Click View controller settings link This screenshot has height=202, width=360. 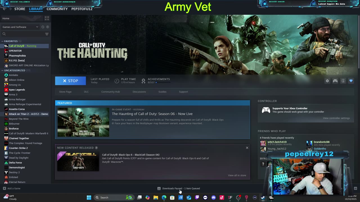[x=336, y=118]
